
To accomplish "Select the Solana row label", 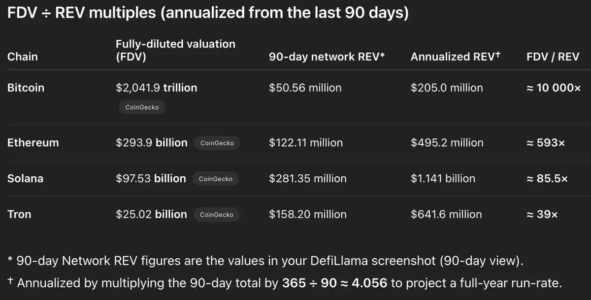I will tap(25, 179).
